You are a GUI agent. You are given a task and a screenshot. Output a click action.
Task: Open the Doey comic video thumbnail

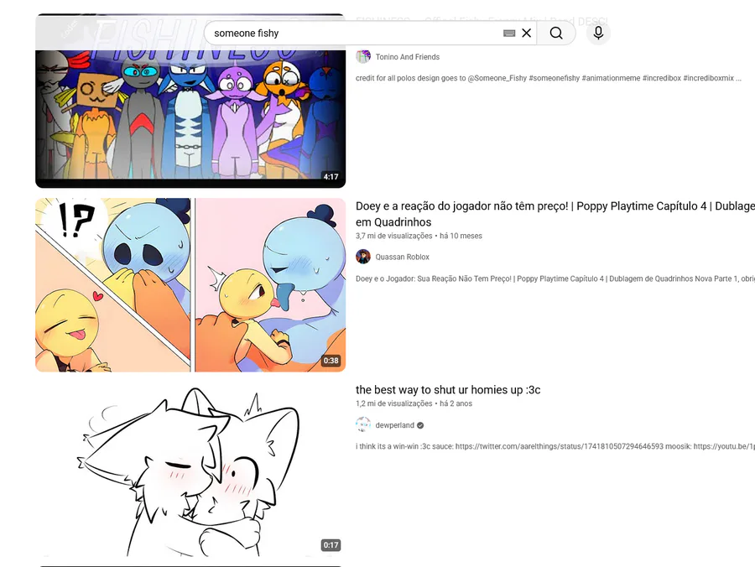click(x=190, y=285)
